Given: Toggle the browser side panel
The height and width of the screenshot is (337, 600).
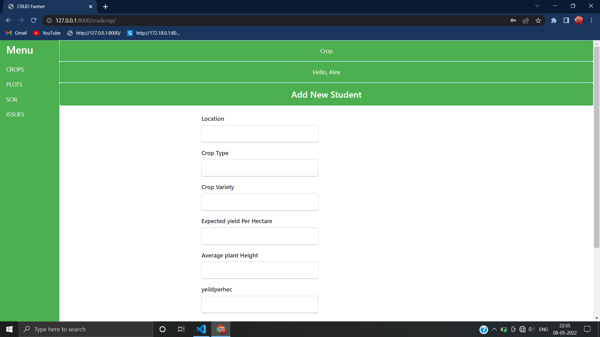Looking at the screenshot, I should click(x=566, y=20).
